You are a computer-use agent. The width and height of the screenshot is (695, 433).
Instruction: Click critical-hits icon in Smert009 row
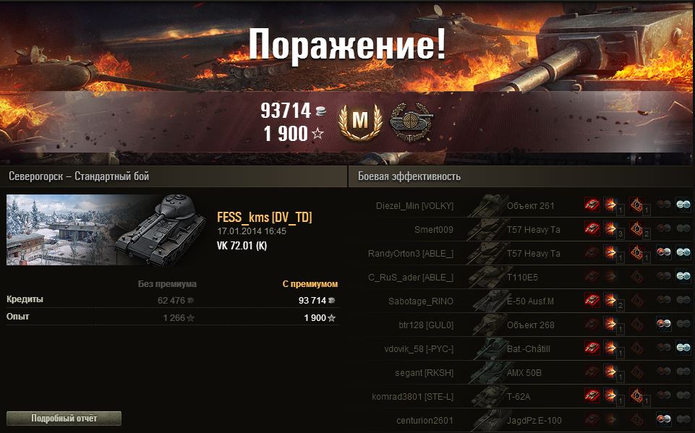pyautogui.click(x=636, y=228)
